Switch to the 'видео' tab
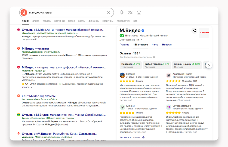This screenshot has height=147, width=228. pos(71,21)
